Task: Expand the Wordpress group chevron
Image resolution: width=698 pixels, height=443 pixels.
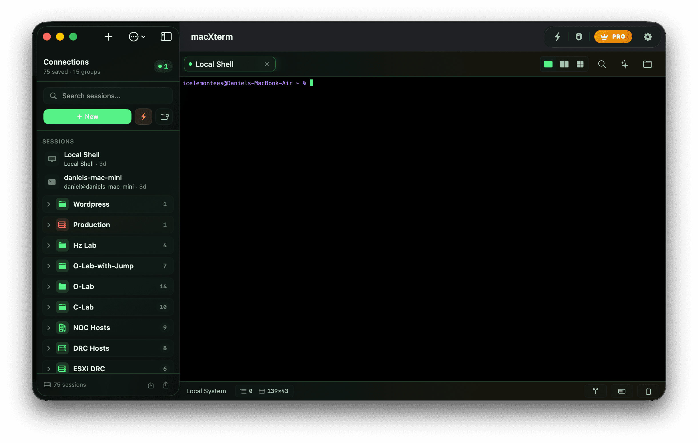Action: point(49,204)
